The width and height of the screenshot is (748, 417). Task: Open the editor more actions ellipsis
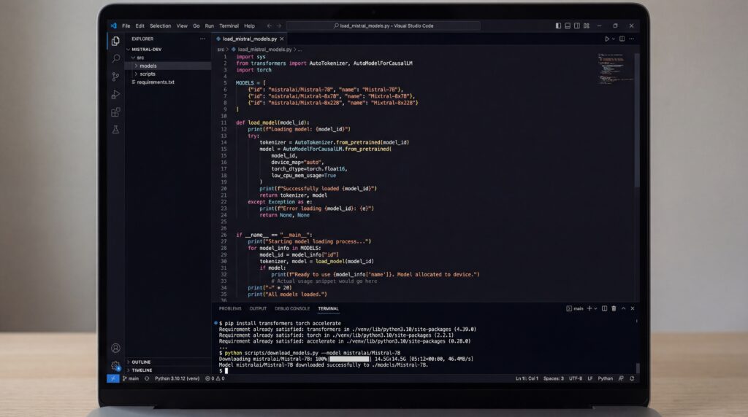coord(632,39)
